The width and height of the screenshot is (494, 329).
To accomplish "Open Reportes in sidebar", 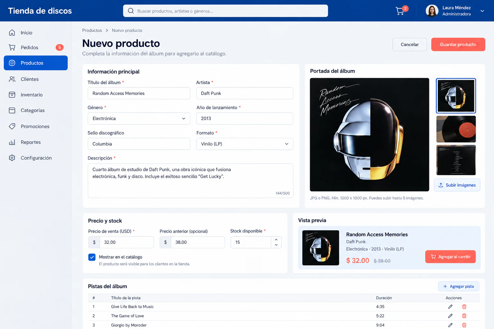I will pos(36,142).
